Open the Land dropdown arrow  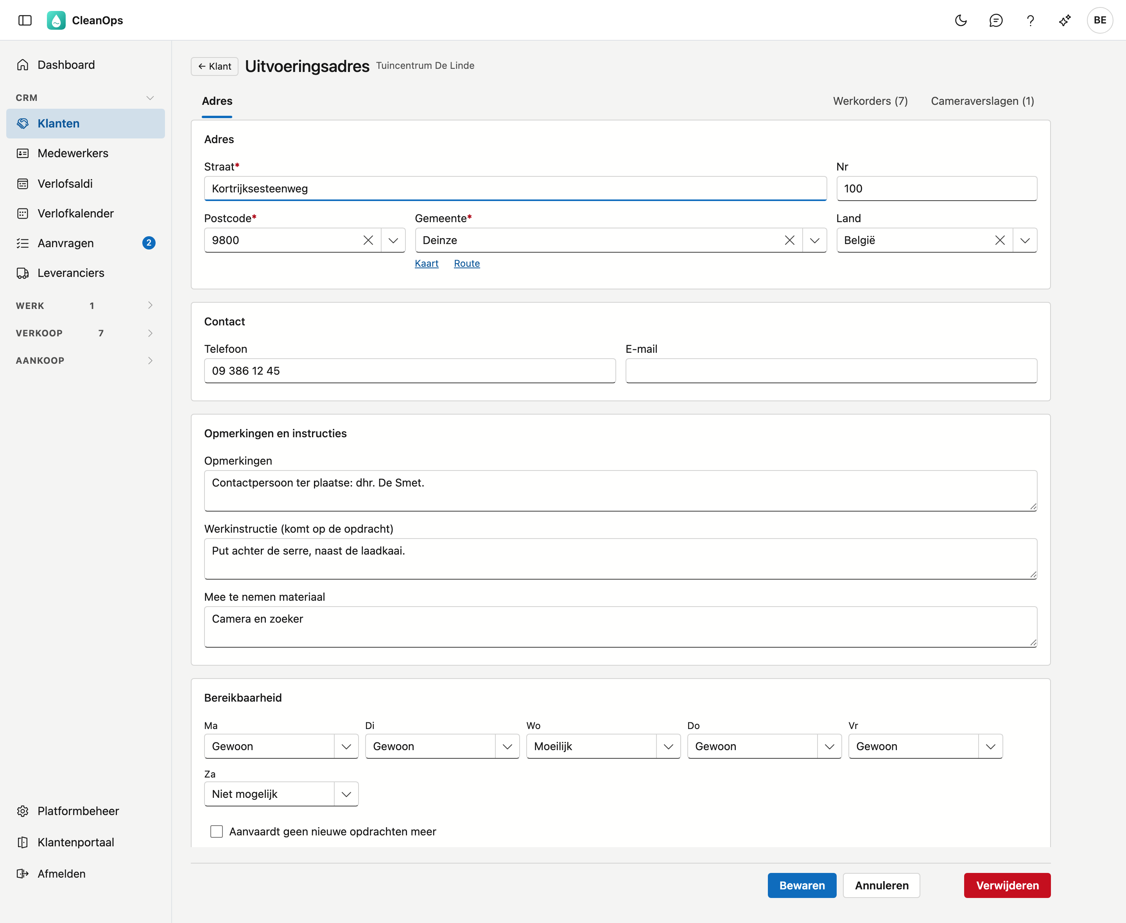1025,240
